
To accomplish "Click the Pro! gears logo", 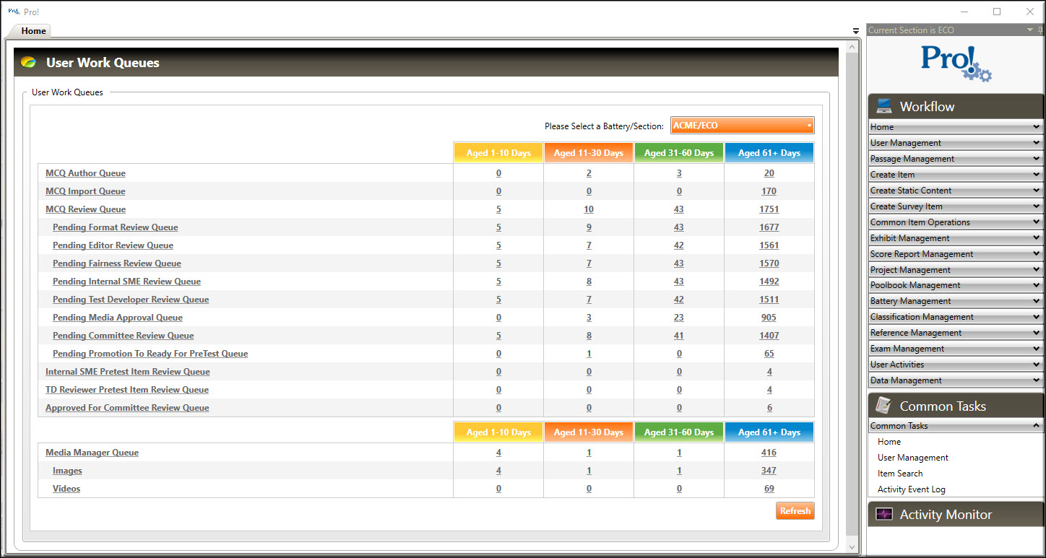I will click(956, 64).
